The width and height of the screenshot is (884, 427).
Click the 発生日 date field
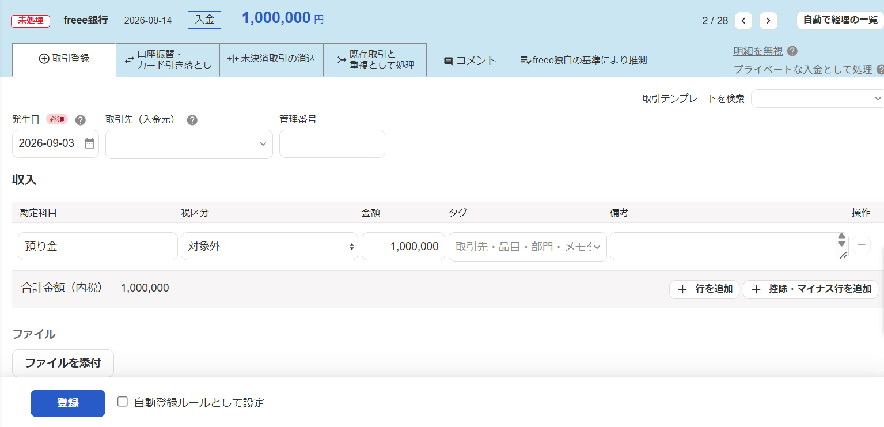[55, 143]
